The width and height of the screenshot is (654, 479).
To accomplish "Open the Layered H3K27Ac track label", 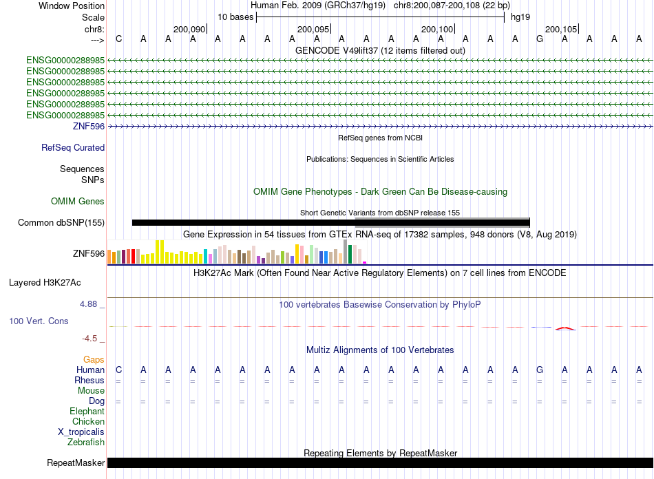I will [45, 283].
